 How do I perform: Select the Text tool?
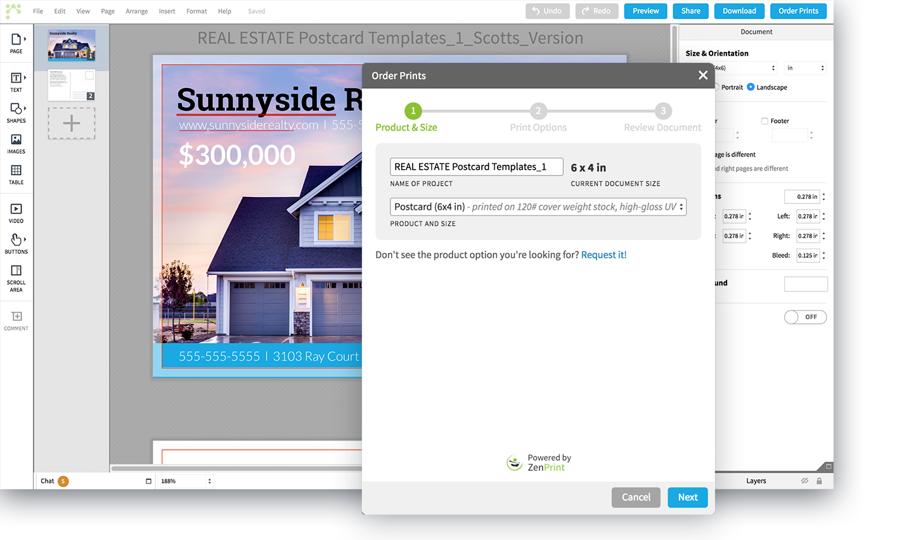tap(16, 81)
